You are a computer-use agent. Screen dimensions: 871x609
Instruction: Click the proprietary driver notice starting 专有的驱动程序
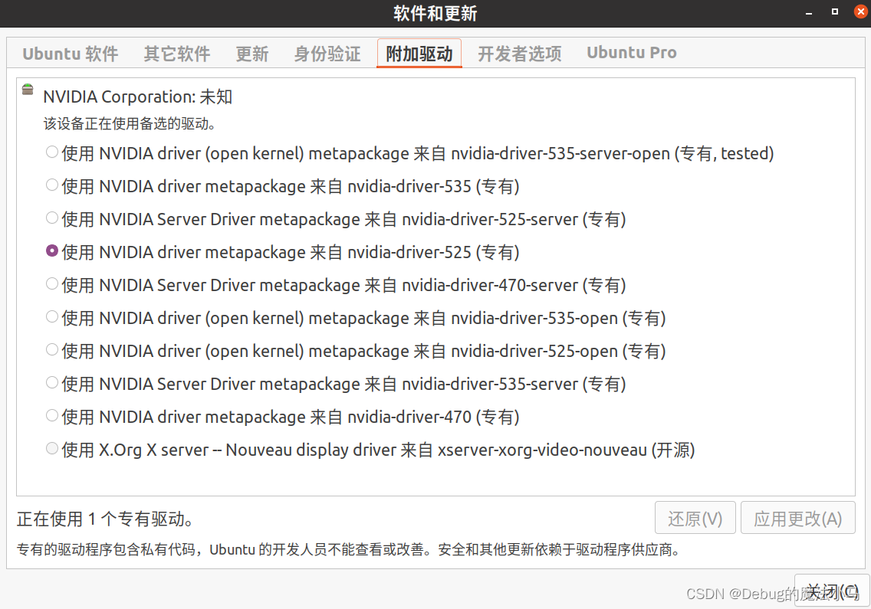(348, 549)
